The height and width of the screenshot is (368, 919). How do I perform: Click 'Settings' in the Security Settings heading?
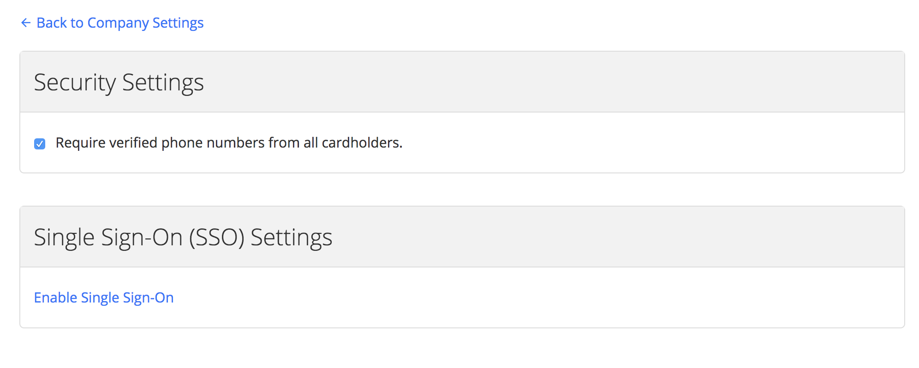point(163,83)
